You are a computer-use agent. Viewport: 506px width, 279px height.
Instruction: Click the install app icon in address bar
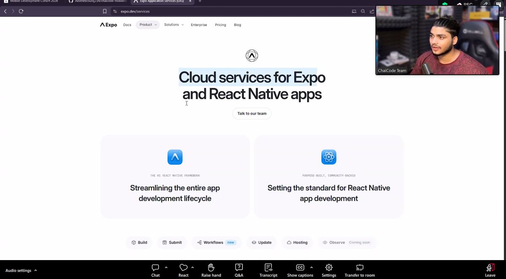coord(354,11)
